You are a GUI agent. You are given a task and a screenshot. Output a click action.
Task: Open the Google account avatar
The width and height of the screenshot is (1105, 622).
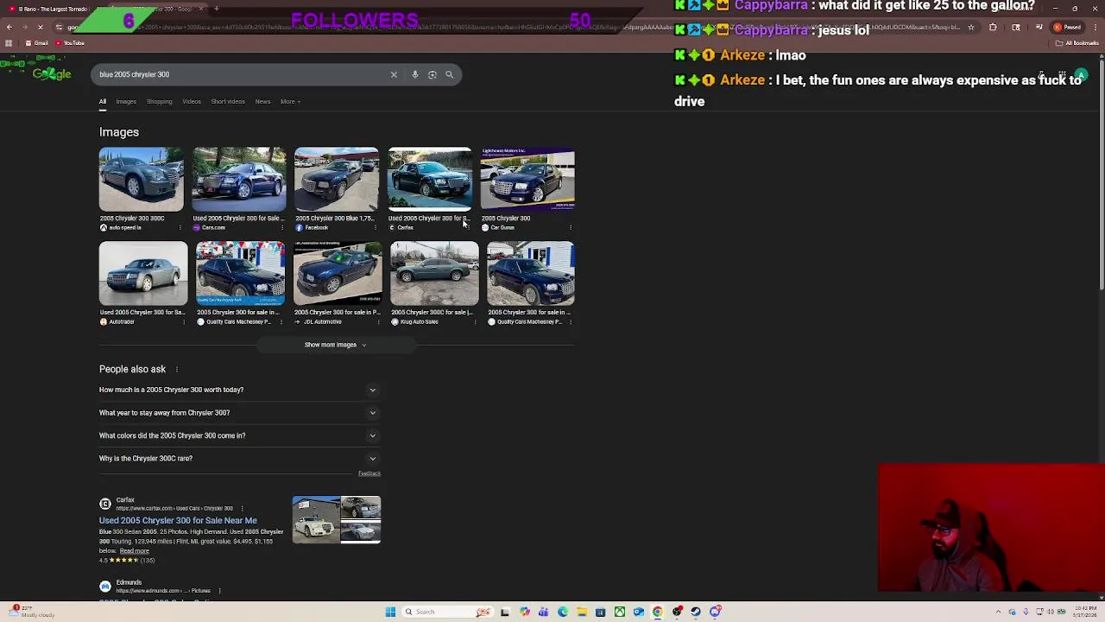tap(1082, 75)
